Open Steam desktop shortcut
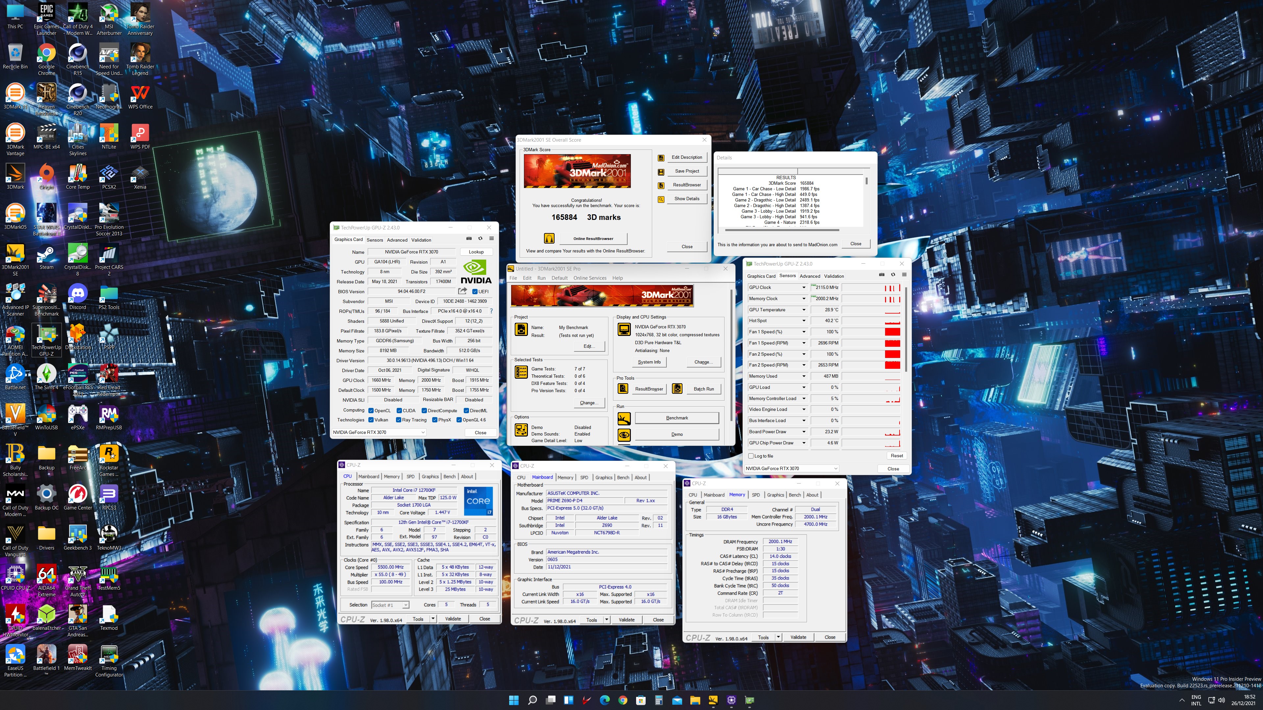This screenshot has height=710, width=1263. pos(46,257)
